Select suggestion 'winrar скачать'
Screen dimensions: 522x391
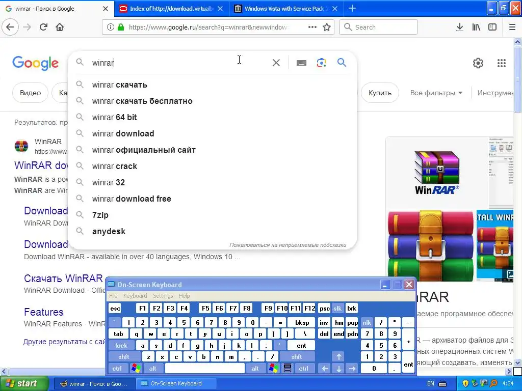tap(212, 85)
